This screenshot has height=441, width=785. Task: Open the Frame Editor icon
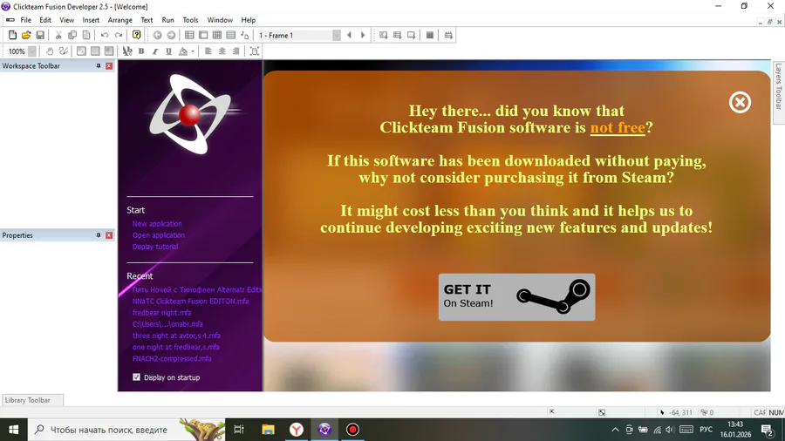203,35
